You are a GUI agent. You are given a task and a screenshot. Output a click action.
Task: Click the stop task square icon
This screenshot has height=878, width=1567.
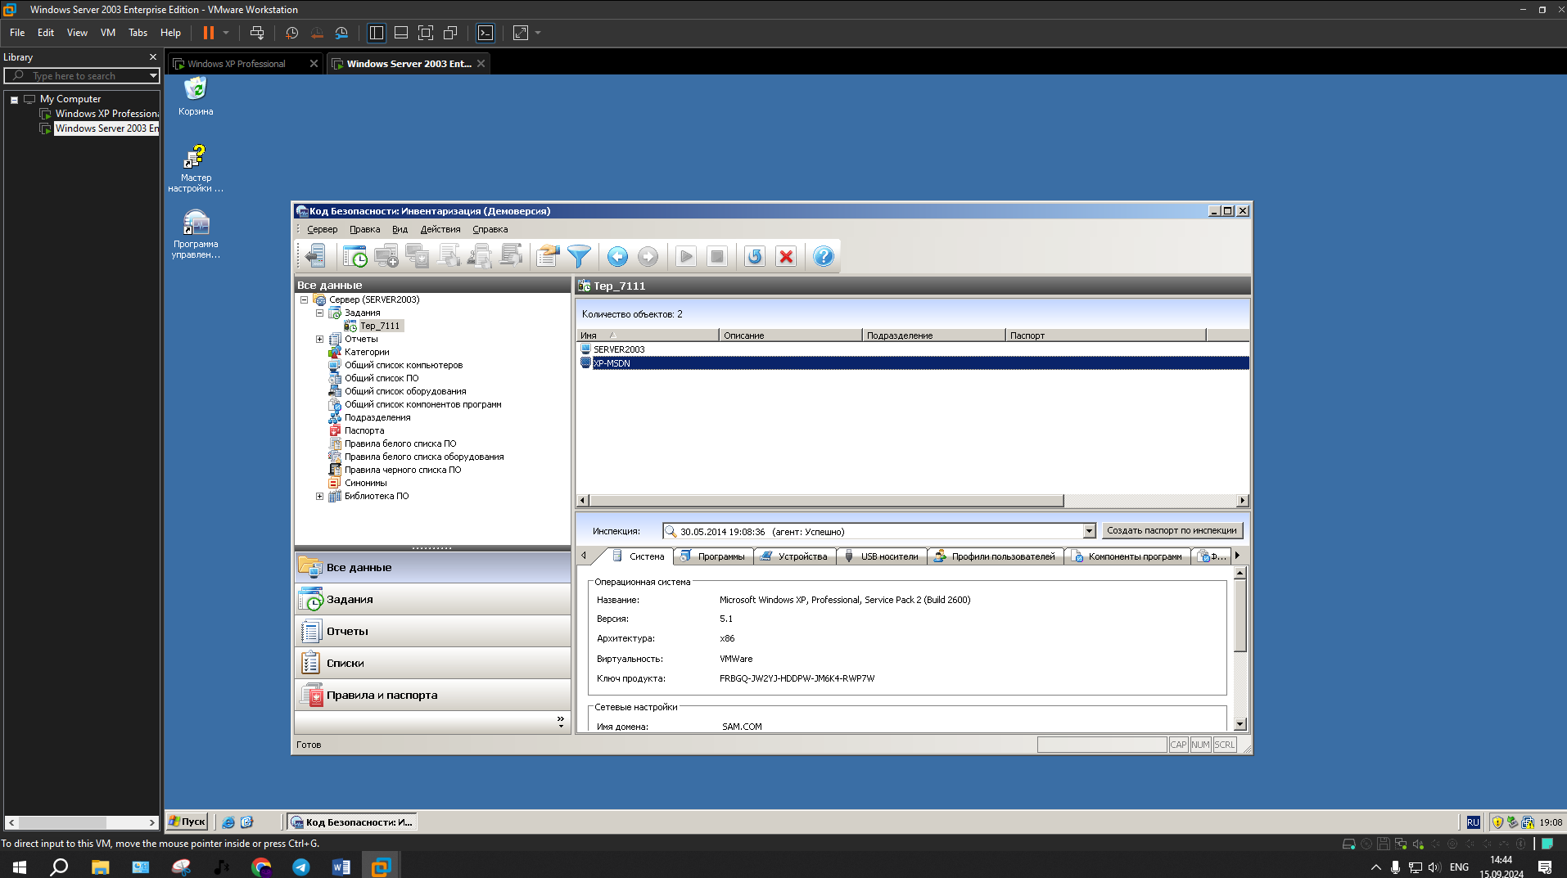coord(717,256)
